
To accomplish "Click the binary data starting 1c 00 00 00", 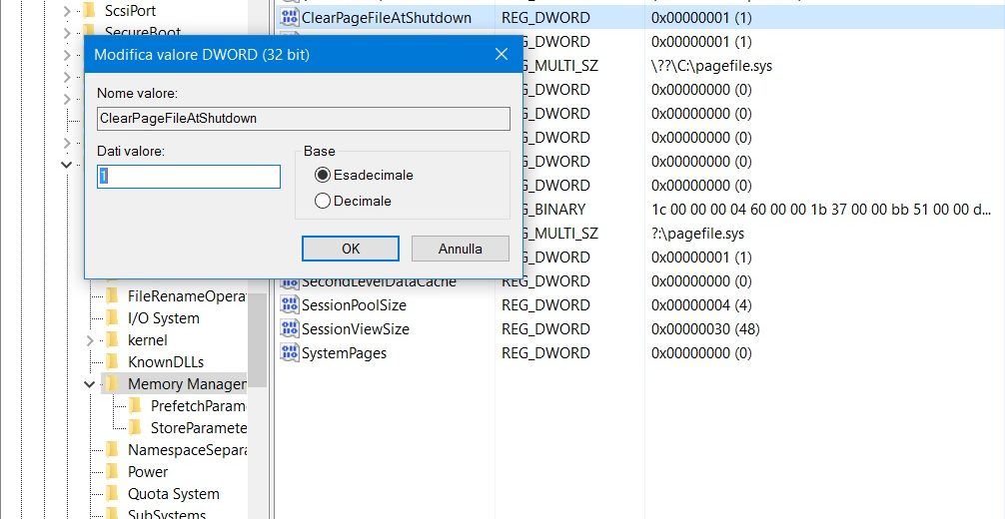I will (821, 210).
